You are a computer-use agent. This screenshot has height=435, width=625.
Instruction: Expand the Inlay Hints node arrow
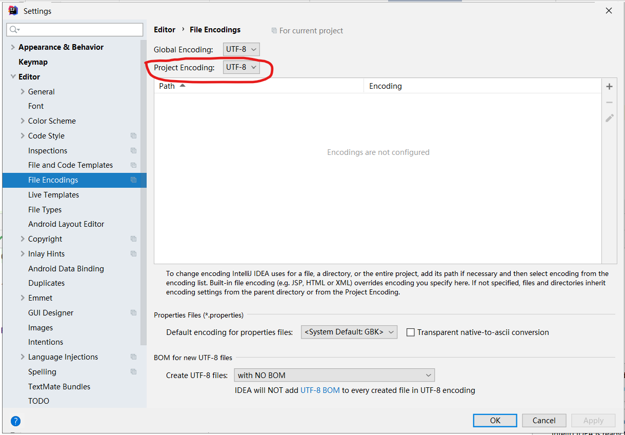23,254
